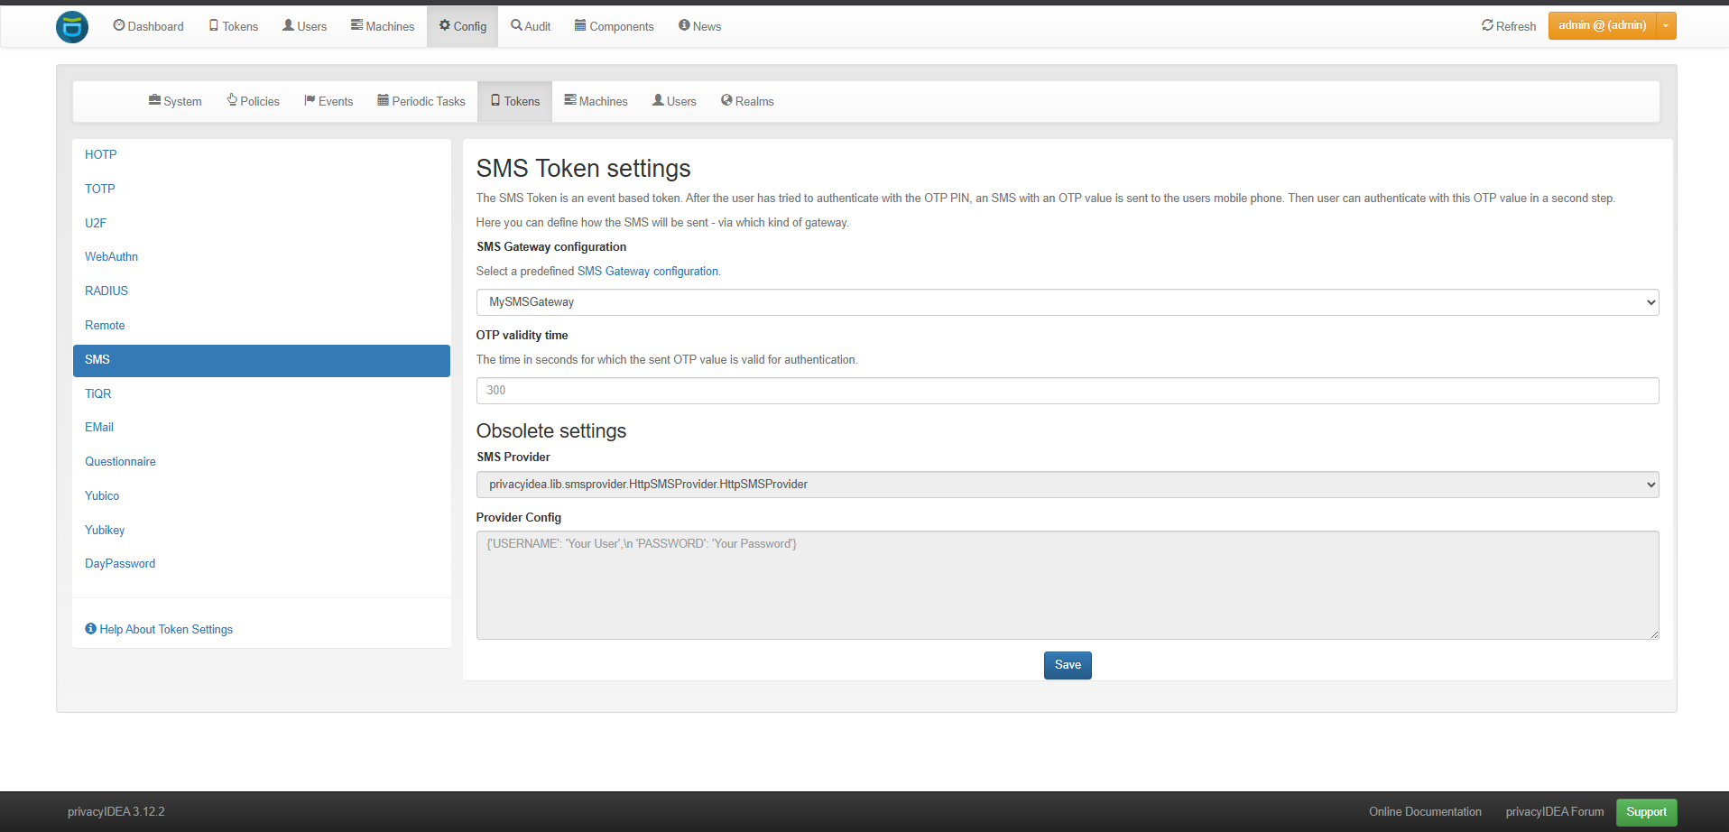The image size is (1729, 832).
Task: Open the Components section
Action: [x=614, y=26]
